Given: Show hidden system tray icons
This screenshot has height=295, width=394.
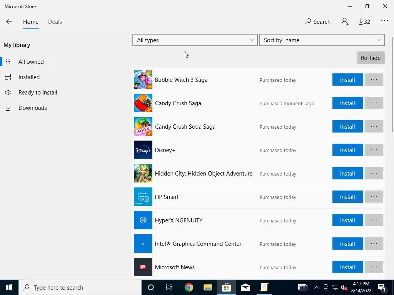Looking at the screenshot, I should coord(317,287).
